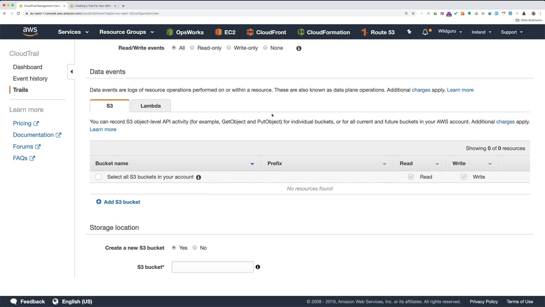Open the Services dropdown
The width and height of the screenshot is (545, 307).
[73, 32]
